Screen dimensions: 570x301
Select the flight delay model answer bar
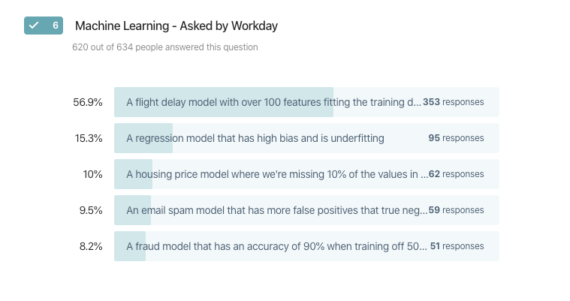point(306,102)
